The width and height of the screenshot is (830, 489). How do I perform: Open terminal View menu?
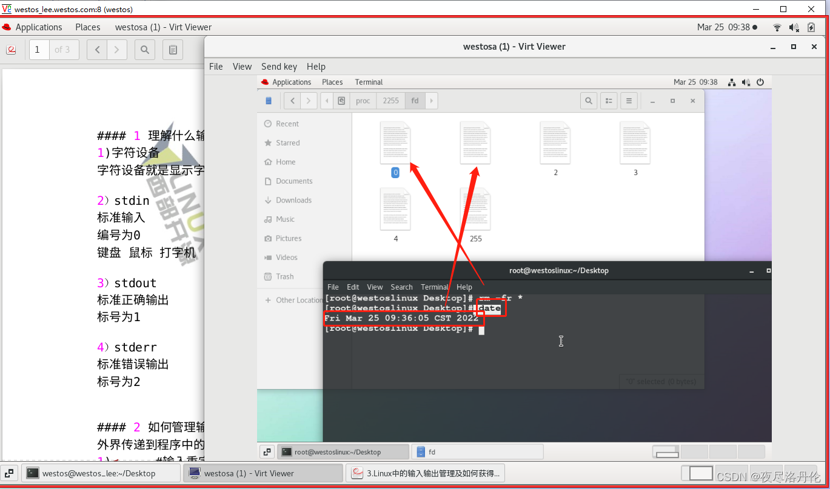point(375,287)
